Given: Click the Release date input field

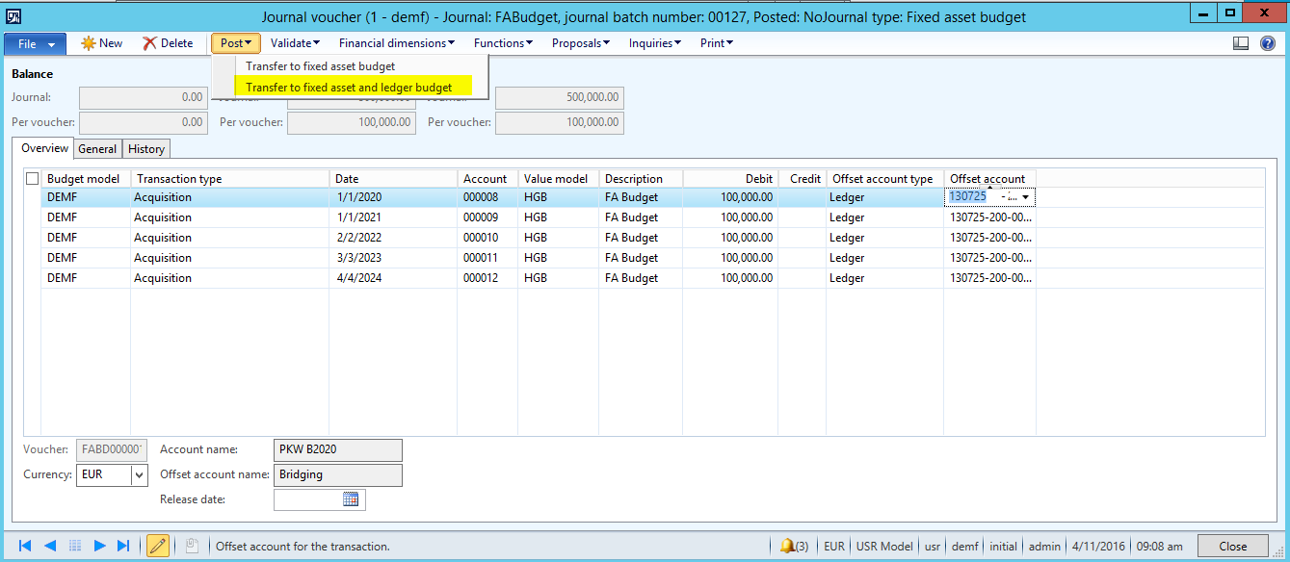Looking at the screenshot, I should pos(307,499).
